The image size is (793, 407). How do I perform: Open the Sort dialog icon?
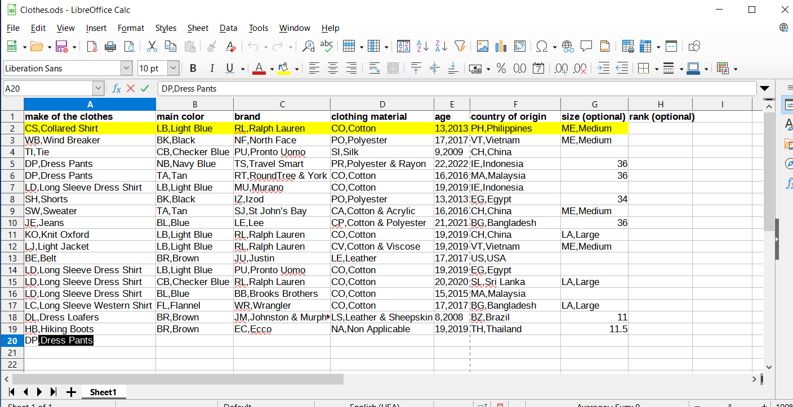(403, 46)
